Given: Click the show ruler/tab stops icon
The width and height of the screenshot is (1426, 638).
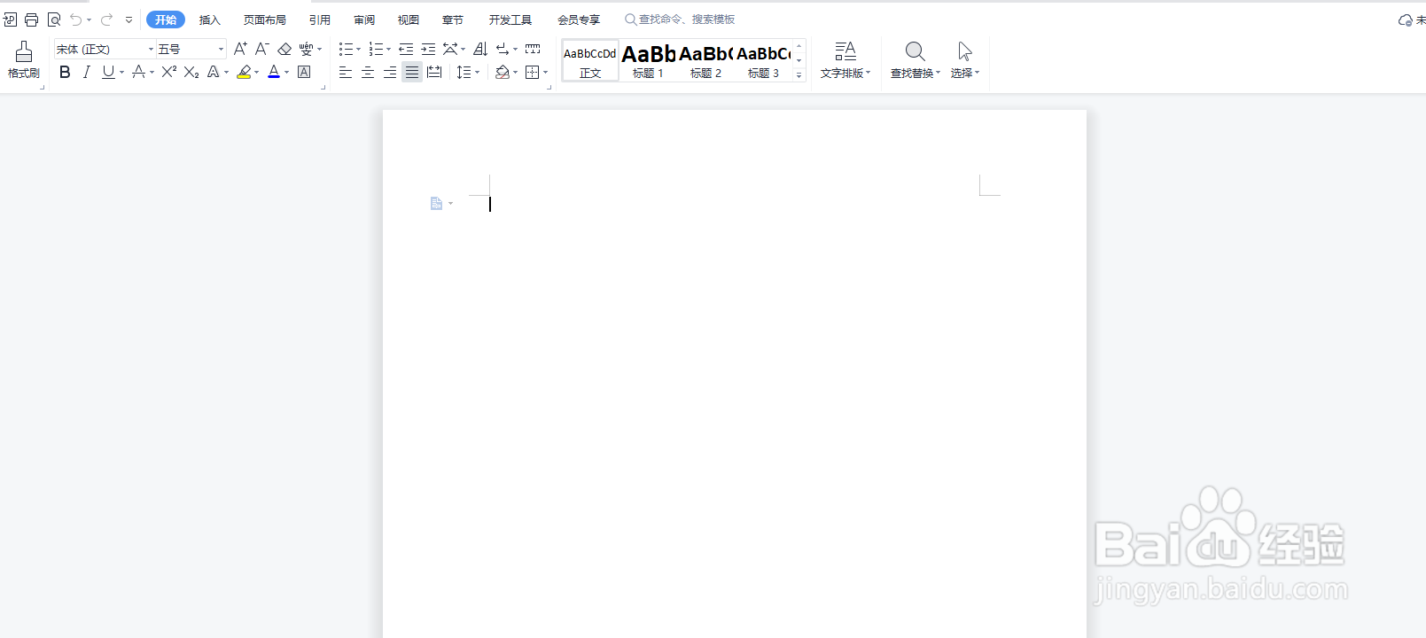Looking at the screenshot, I should tap(533, 49).
